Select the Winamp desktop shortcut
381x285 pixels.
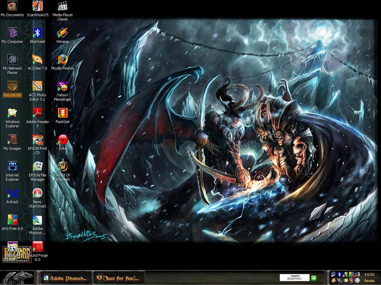point(63,35)
